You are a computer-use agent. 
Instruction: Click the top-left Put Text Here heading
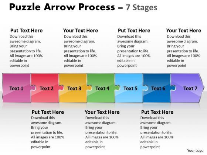click(26, 31)
